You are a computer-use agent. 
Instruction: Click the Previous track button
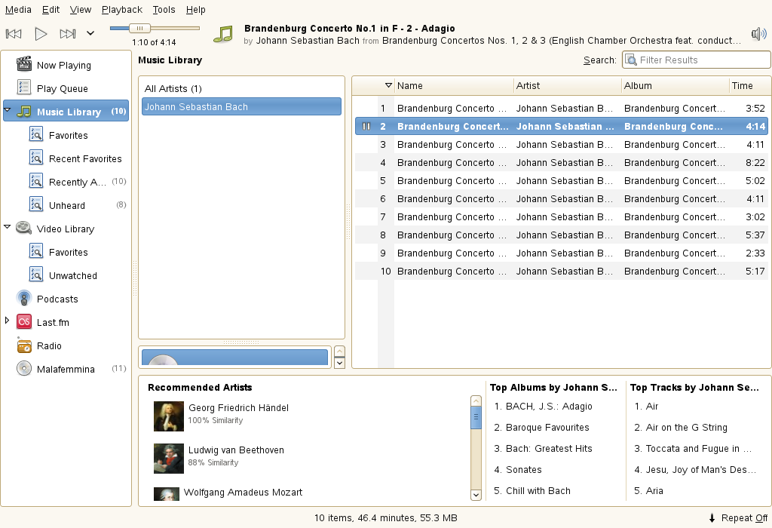(14, 33)
